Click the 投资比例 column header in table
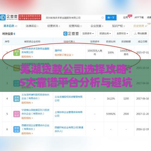 111,42
